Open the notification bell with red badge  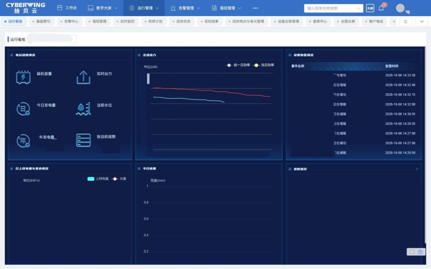point(382,8)
